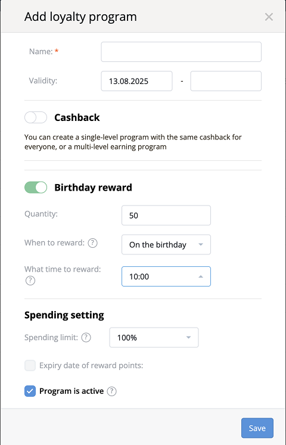
Task: Enable the Cashback toggle
Action: [36, 117]
